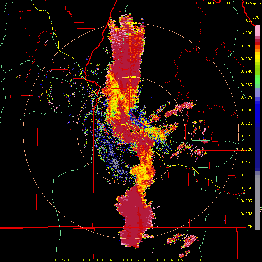Viewport: 262px width, 262px height.
Task: Click the 0.627 scale value
Action: (247, 123)
